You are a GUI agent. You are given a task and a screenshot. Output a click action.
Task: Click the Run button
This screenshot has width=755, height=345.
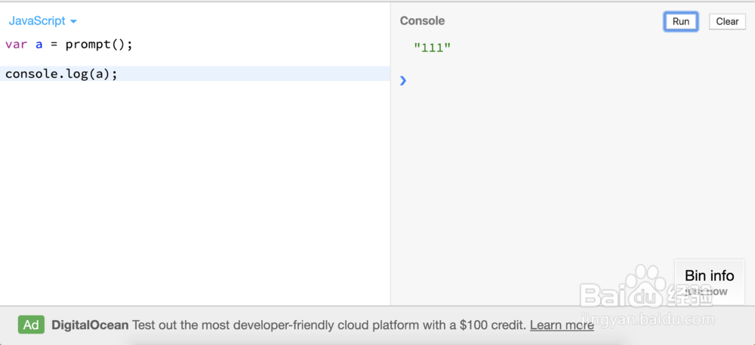click(x=681, y=21)
